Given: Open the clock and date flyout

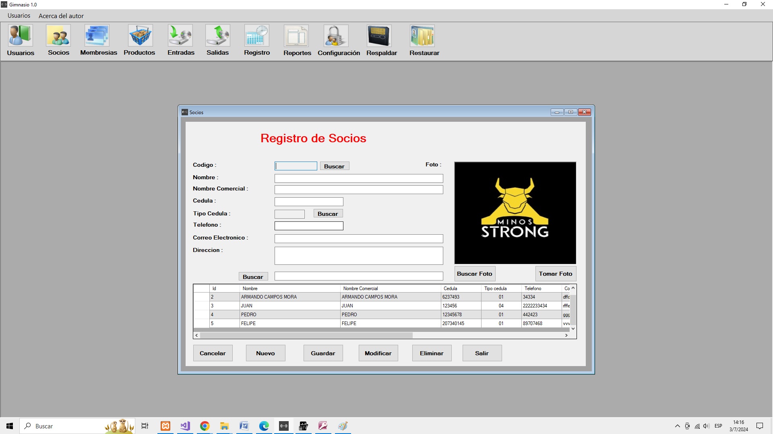Looking at the screenshot, I should (x=738, y=426).
